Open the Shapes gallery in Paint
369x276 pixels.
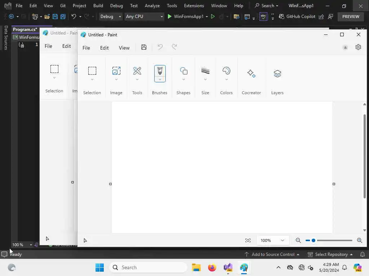click(x=183, y=71)
